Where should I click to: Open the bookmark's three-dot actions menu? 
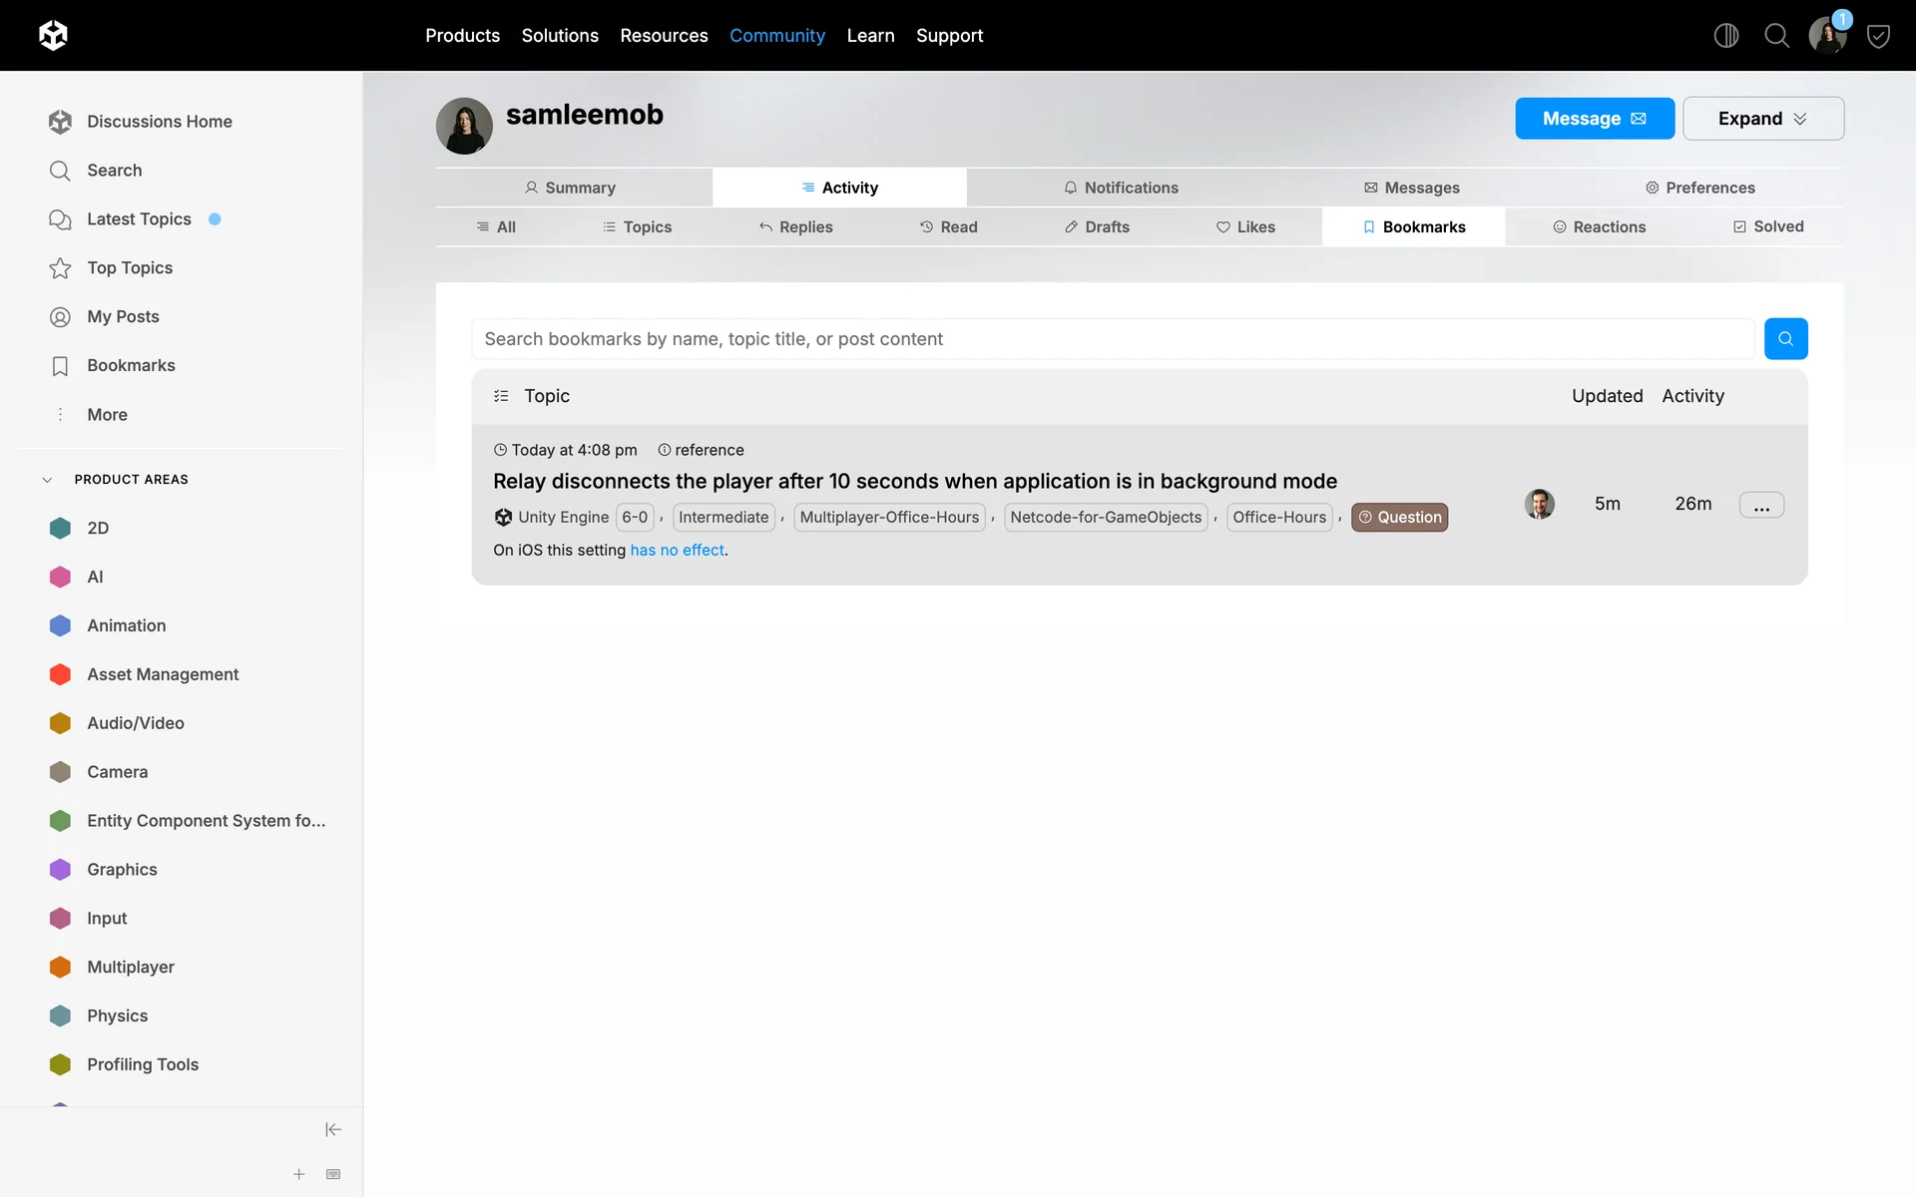click(1761, 506)
